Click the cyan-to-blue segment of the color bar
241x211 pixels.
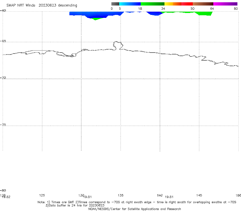(130, 4)
